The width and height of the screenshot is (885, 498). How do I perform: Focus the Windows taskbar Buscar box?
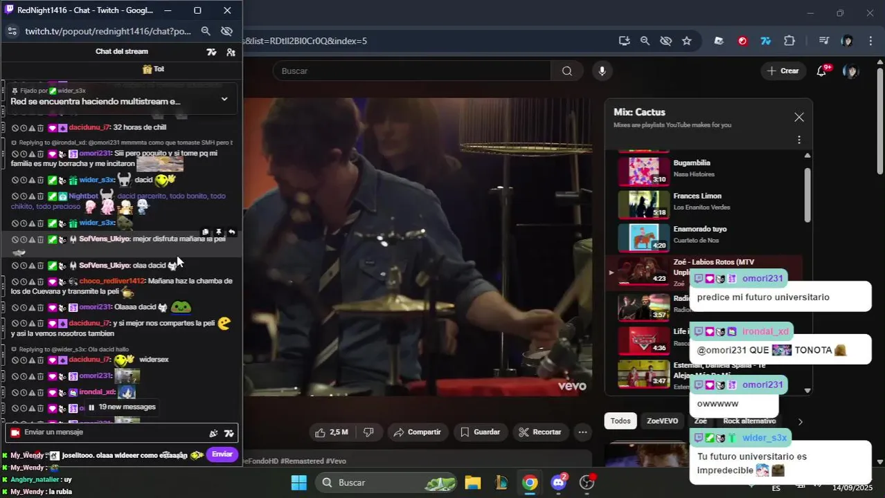tap(386, 483)
